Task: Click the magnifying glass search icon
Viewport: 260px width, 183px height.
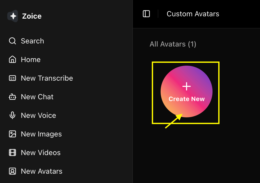Action: pos(12,41)
